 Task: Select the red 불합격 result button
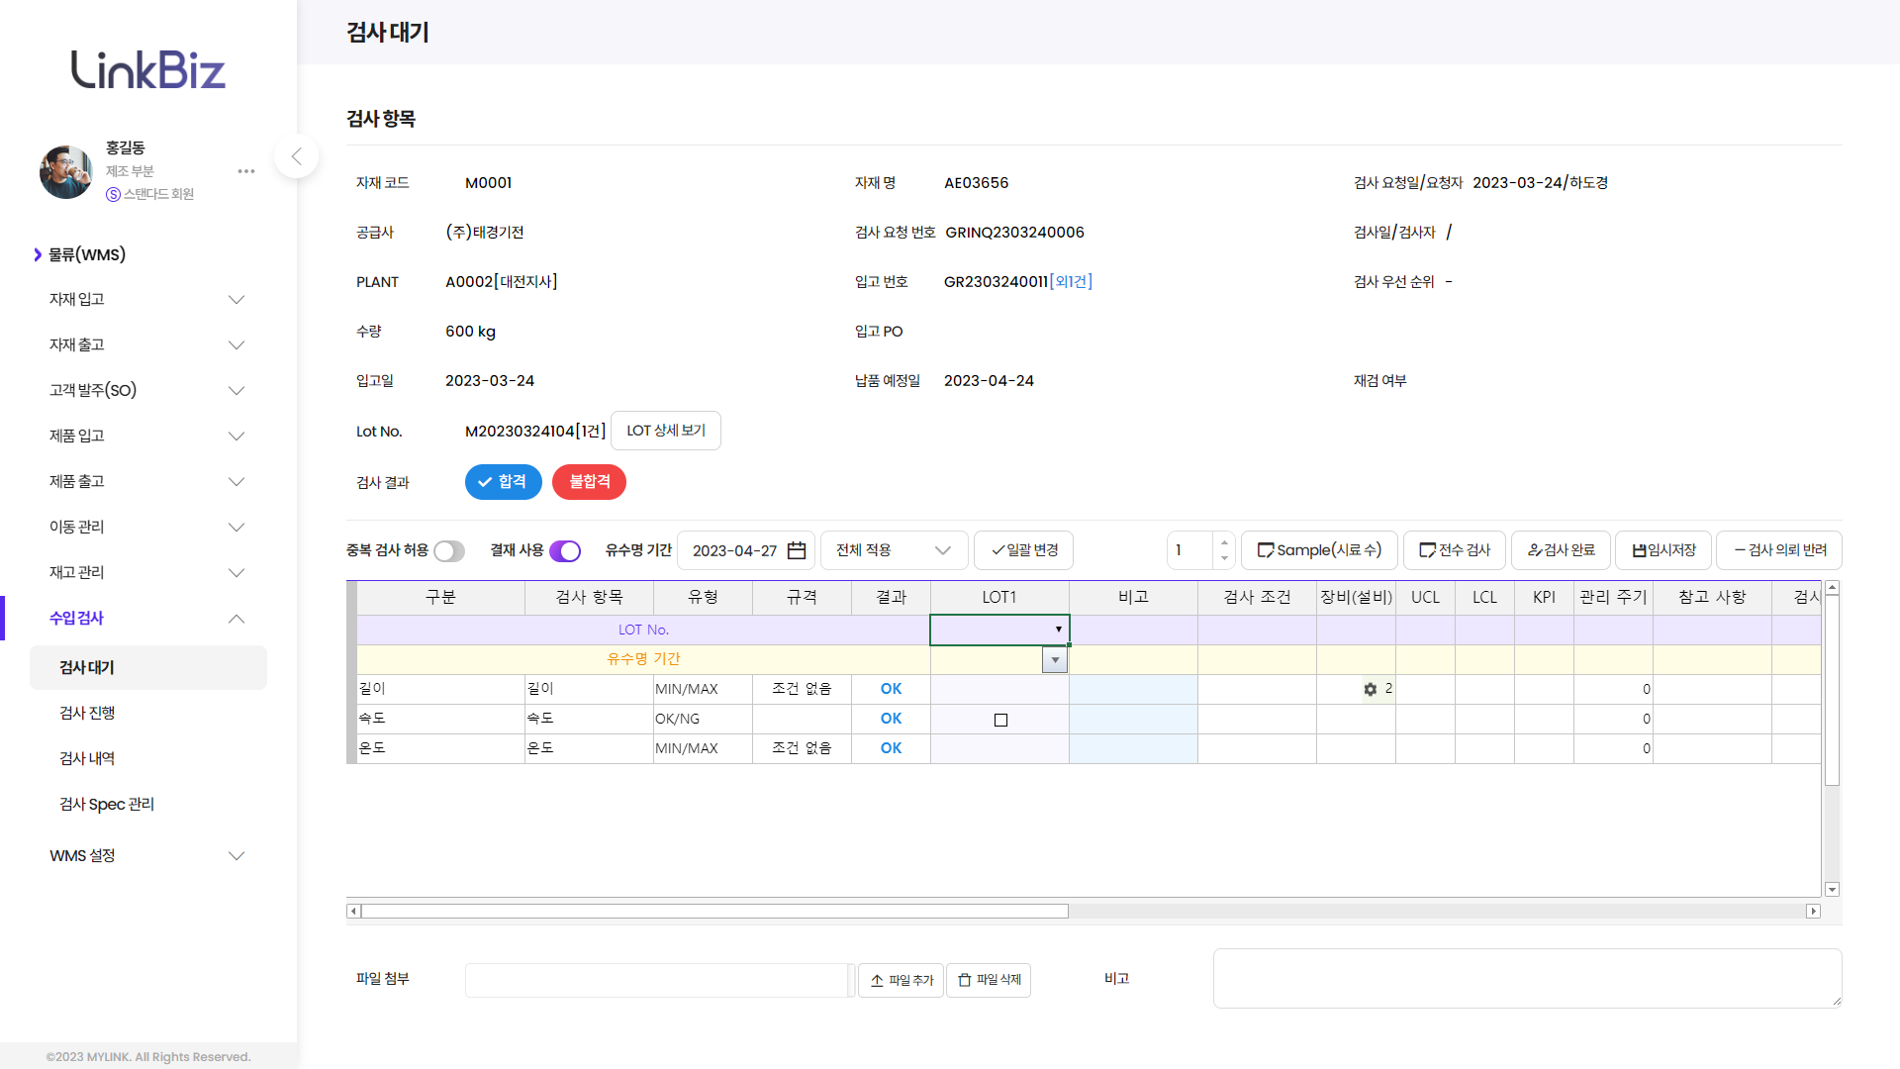[x=589, y=482]
